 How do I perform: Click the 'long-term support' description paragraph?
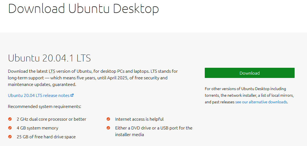point(87,78)
